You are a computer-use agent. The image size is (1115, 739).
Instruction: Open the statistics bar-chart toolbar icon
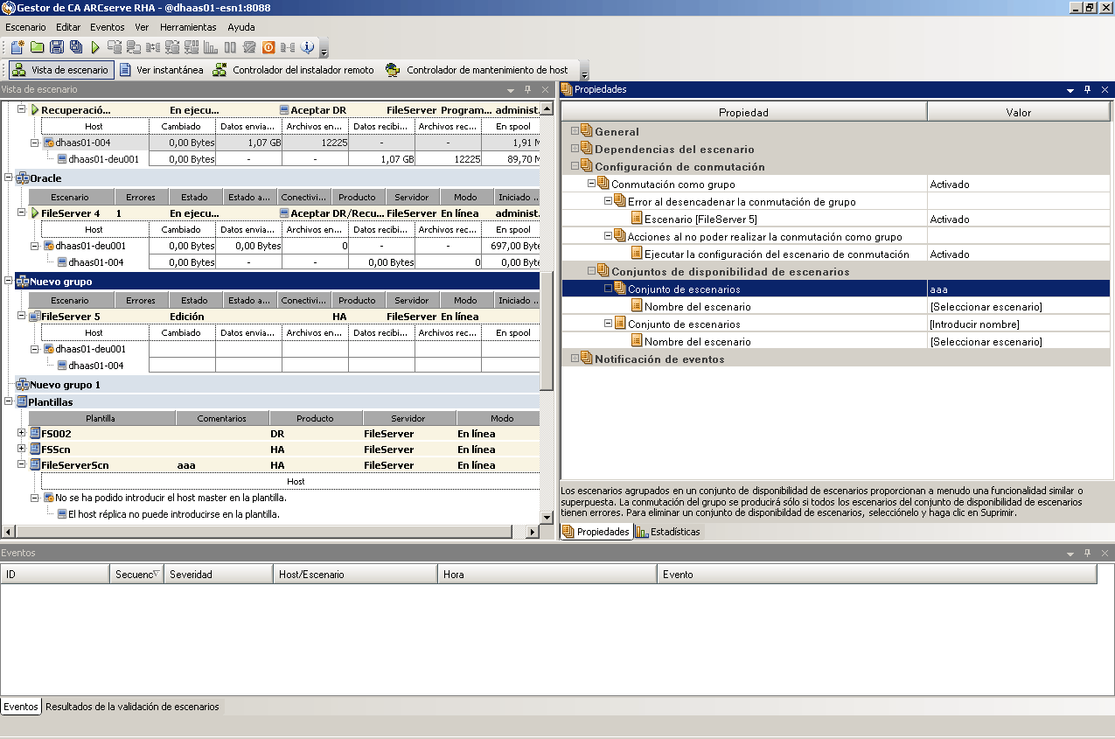210,46
